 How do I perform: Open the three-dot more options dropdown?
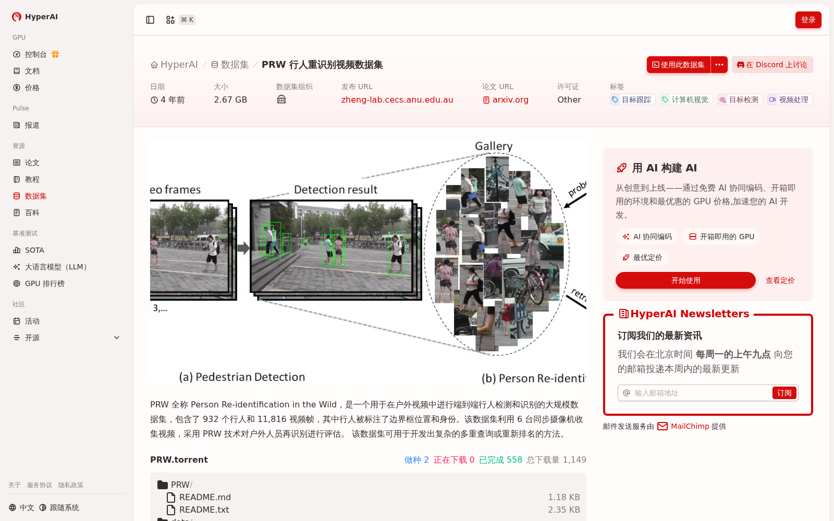tap(719, 65)
